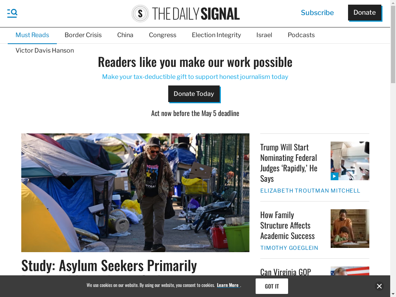Click the Subscribe link in header
This screenshot has width=396, height=297.
317,13
